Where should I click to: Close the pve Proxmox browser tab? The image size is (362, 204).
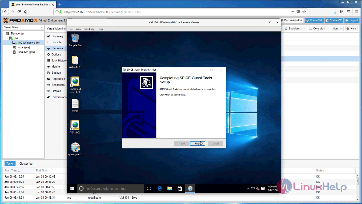(x=53, y=5)
